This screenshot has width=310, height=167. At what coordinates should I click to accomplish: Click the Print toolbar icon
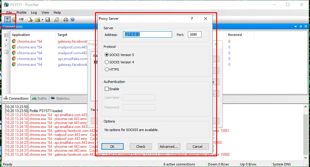(66, 20)
